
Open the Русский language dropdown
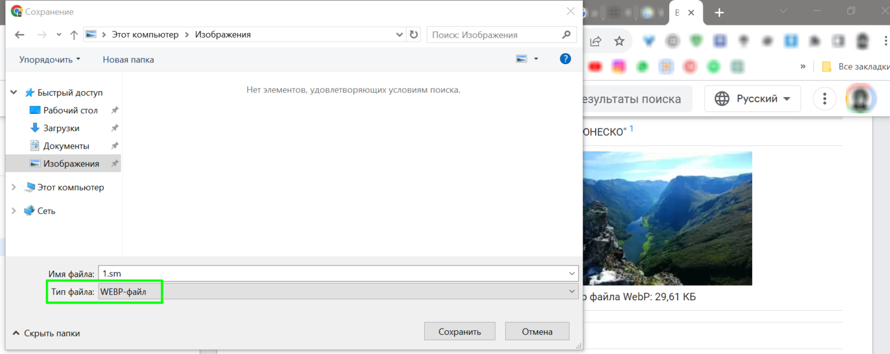pyautogui.click(x=752, y=98)
